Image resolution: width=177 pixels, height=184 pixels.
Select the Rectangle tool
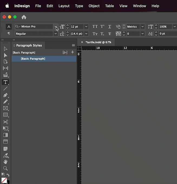[5, 115]
